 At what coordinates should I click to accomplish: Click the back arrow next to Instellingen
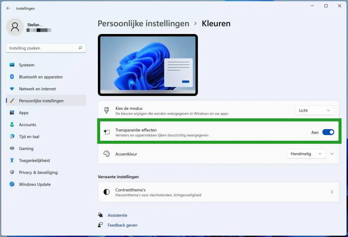tap(9, 8)
